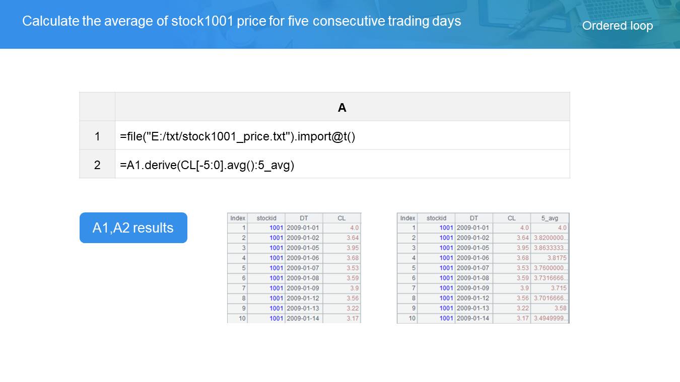This screenshot has width=680, height=382.
Task: Click the "A1,A2 results" button
Action: coord(133,227)
